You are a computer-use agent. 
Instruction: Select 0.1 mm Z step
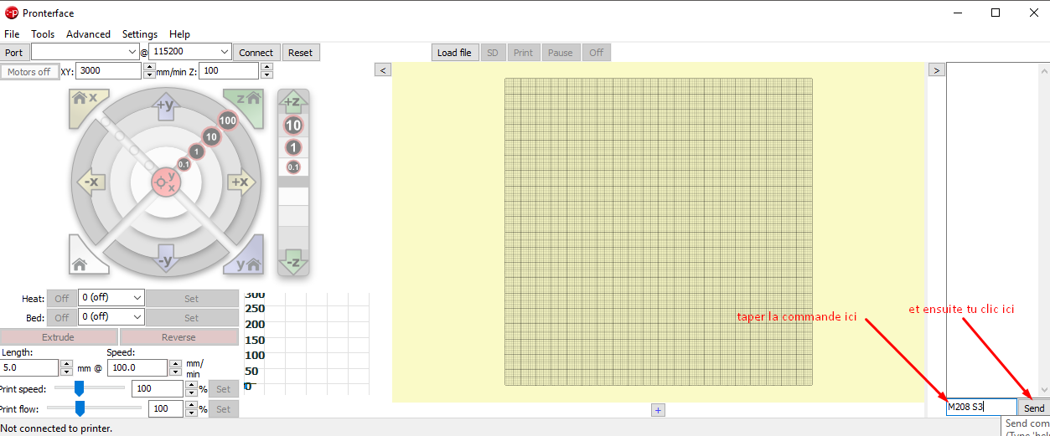coord(293,167)
